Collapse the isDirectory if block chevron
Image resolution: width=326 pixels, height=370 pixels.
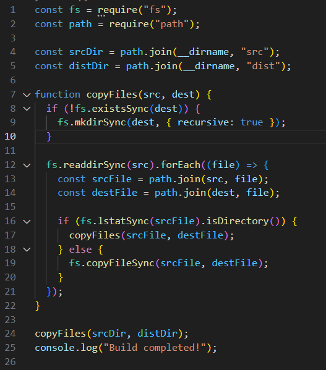pos(27,221)
